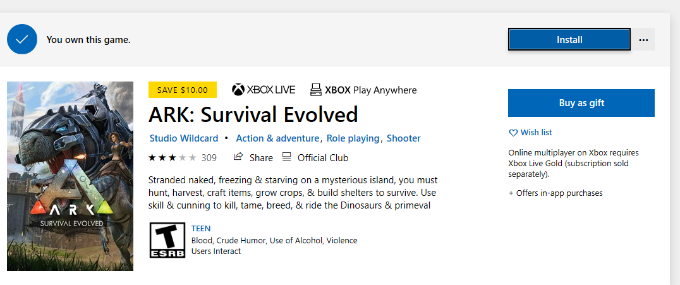Click the 309 ratings count
Viewport: 680px width, 285px height.
(x=209, y=158)
